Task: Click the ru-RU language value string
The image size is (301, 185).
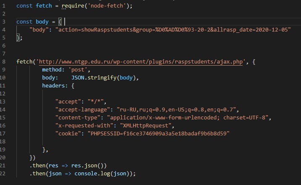Action: (x=176, y=110)
